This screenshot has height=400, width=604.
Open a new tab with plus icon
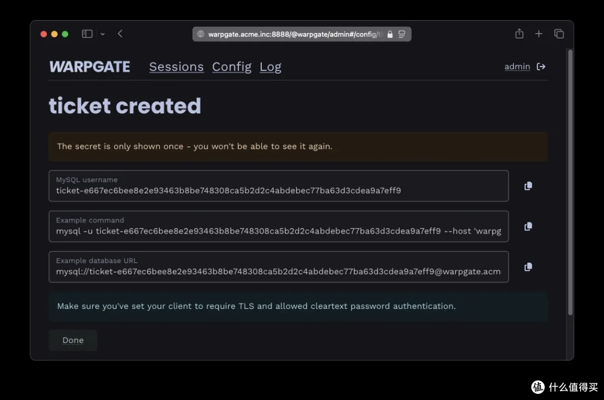[x=539, y=34]
